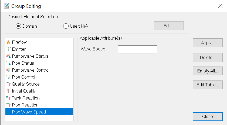The height and width of the screenshot is (125, 227).
Task: Open Edit Table... button
Action: [x=208, y=85]
